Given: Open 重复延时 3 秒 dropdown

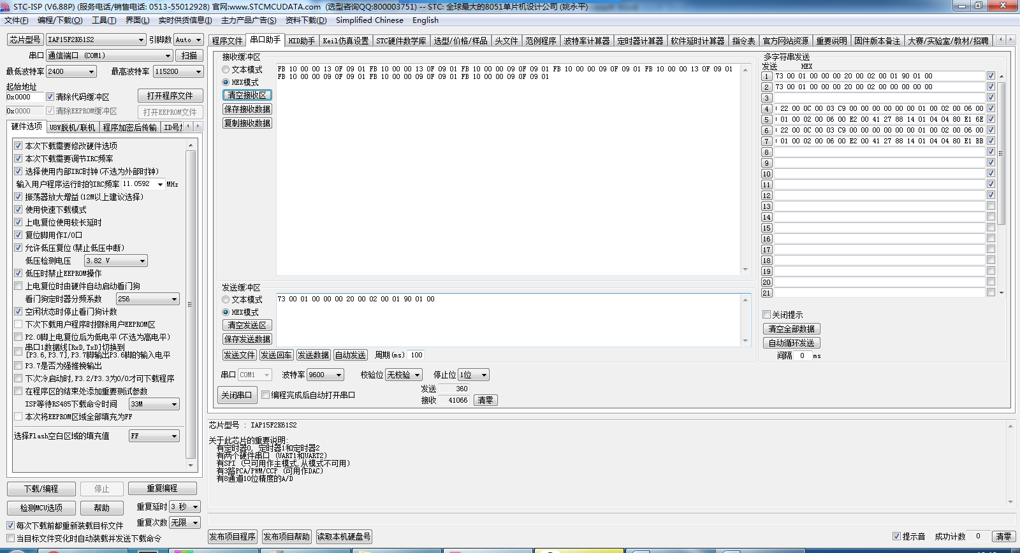Looking at the screenshot, I should click(195, 506).
